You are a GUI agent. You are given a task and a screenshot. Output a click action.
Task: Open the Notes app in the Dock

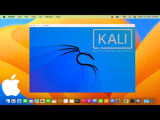coord(71,101)
